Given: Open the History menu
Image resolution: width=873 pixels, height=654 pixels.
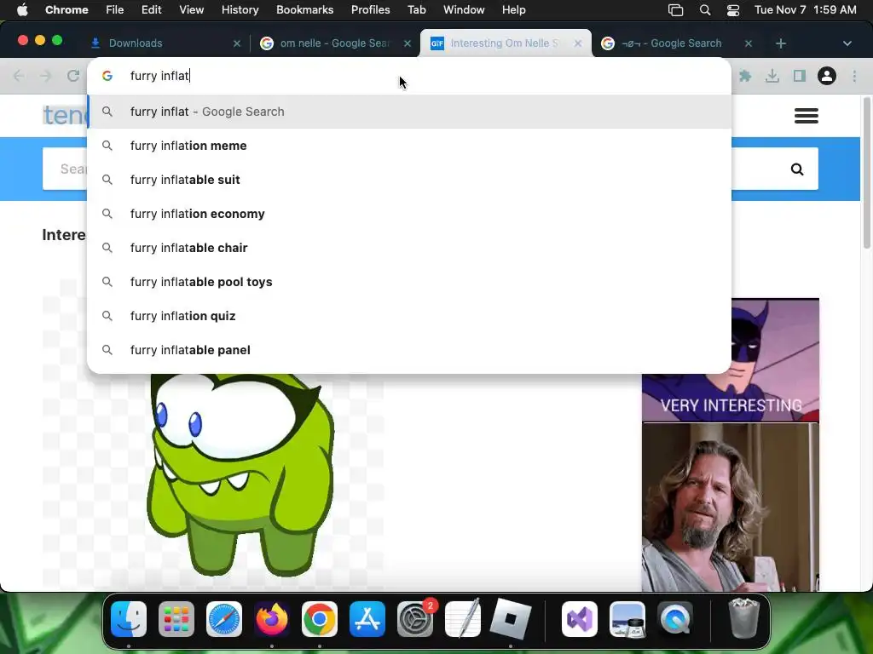Looking at the screenshot, I should (240, 10).
